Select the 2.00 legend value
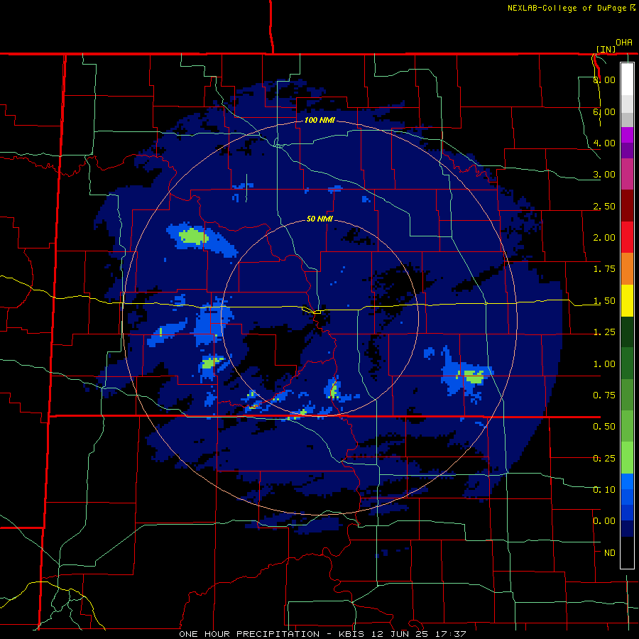The image size is (639, 639). point(604,238)
